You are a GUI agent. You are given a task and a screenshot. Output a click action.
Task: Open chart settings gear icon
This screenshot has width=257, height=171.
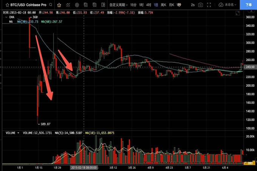click(77, 5)
